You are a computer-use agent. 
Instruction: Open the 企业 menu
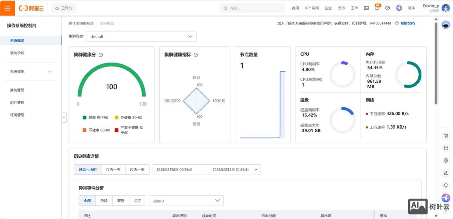click(328, 8)
